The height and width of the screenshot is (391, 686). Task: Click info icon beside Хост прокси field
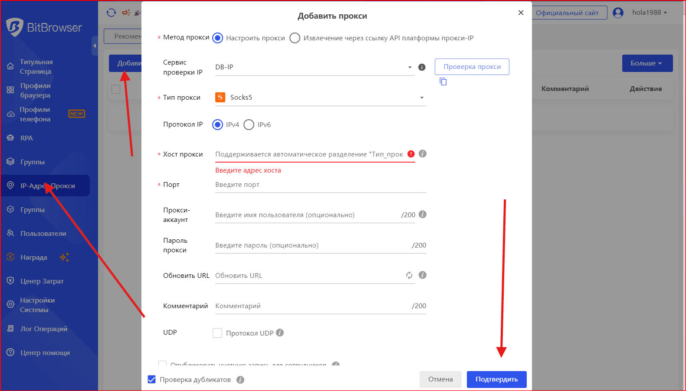pyautogui.click(x=423, y=154)
